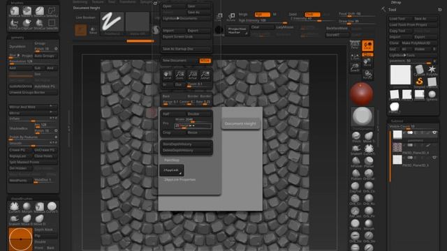Expand the Polish By Features option dot
Screen dimensions: 447x251
56,137
